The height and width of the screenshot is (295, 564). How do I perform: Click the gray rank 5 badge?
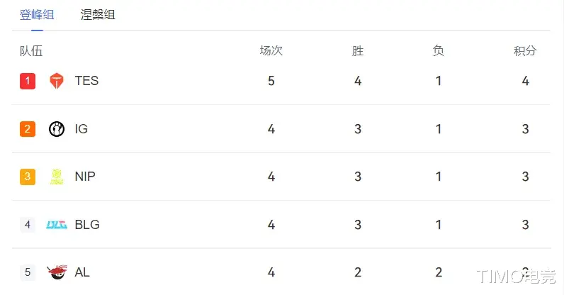[x=28, y=272]
